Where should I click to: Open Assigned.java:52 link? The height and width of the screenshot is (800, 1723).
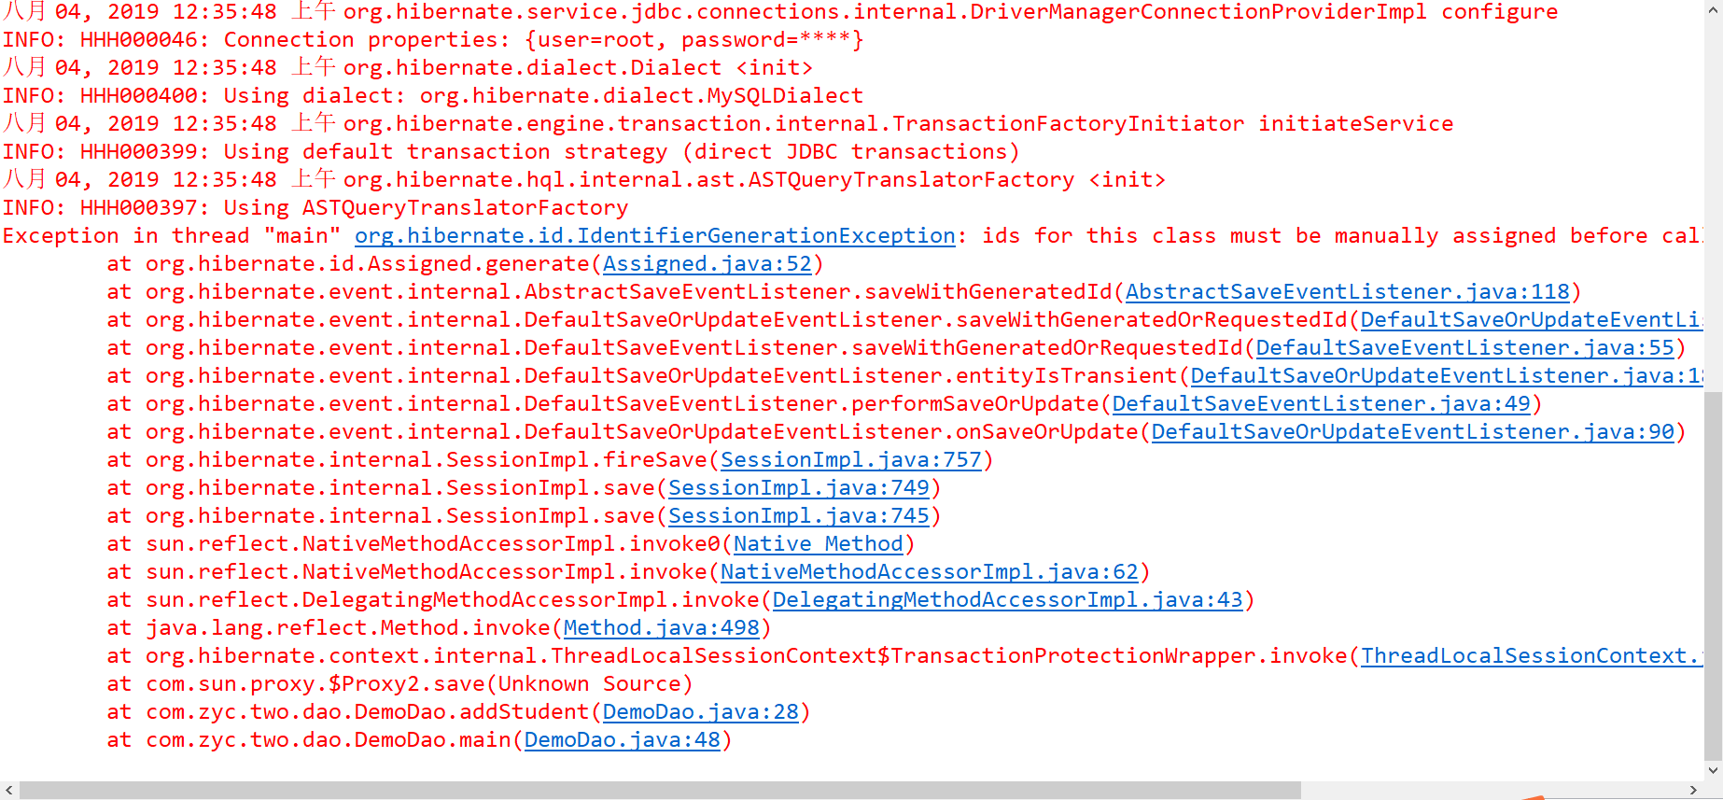coord(707,263)
